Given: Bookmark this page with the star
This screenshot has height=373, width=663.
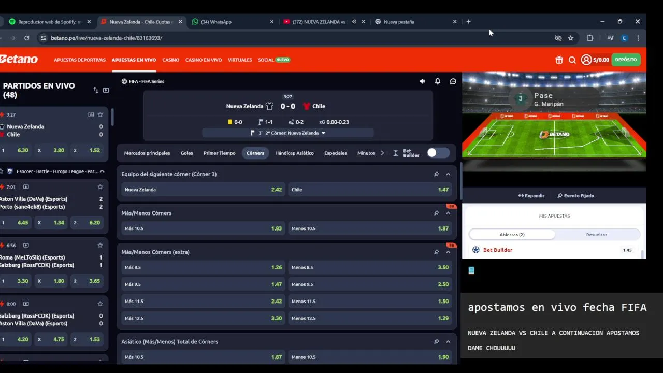Looking at the screenshot, I should click(x=571, y=38).
